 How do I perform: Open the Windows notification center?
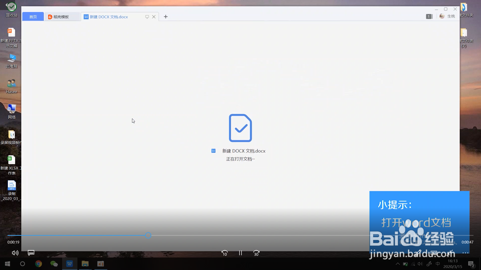pyautogui.click(x=471, y=264)
